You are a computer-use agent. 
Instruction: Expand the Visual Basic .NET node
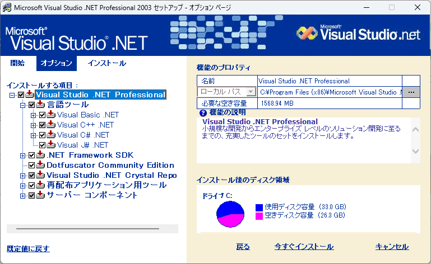point(33,116)
